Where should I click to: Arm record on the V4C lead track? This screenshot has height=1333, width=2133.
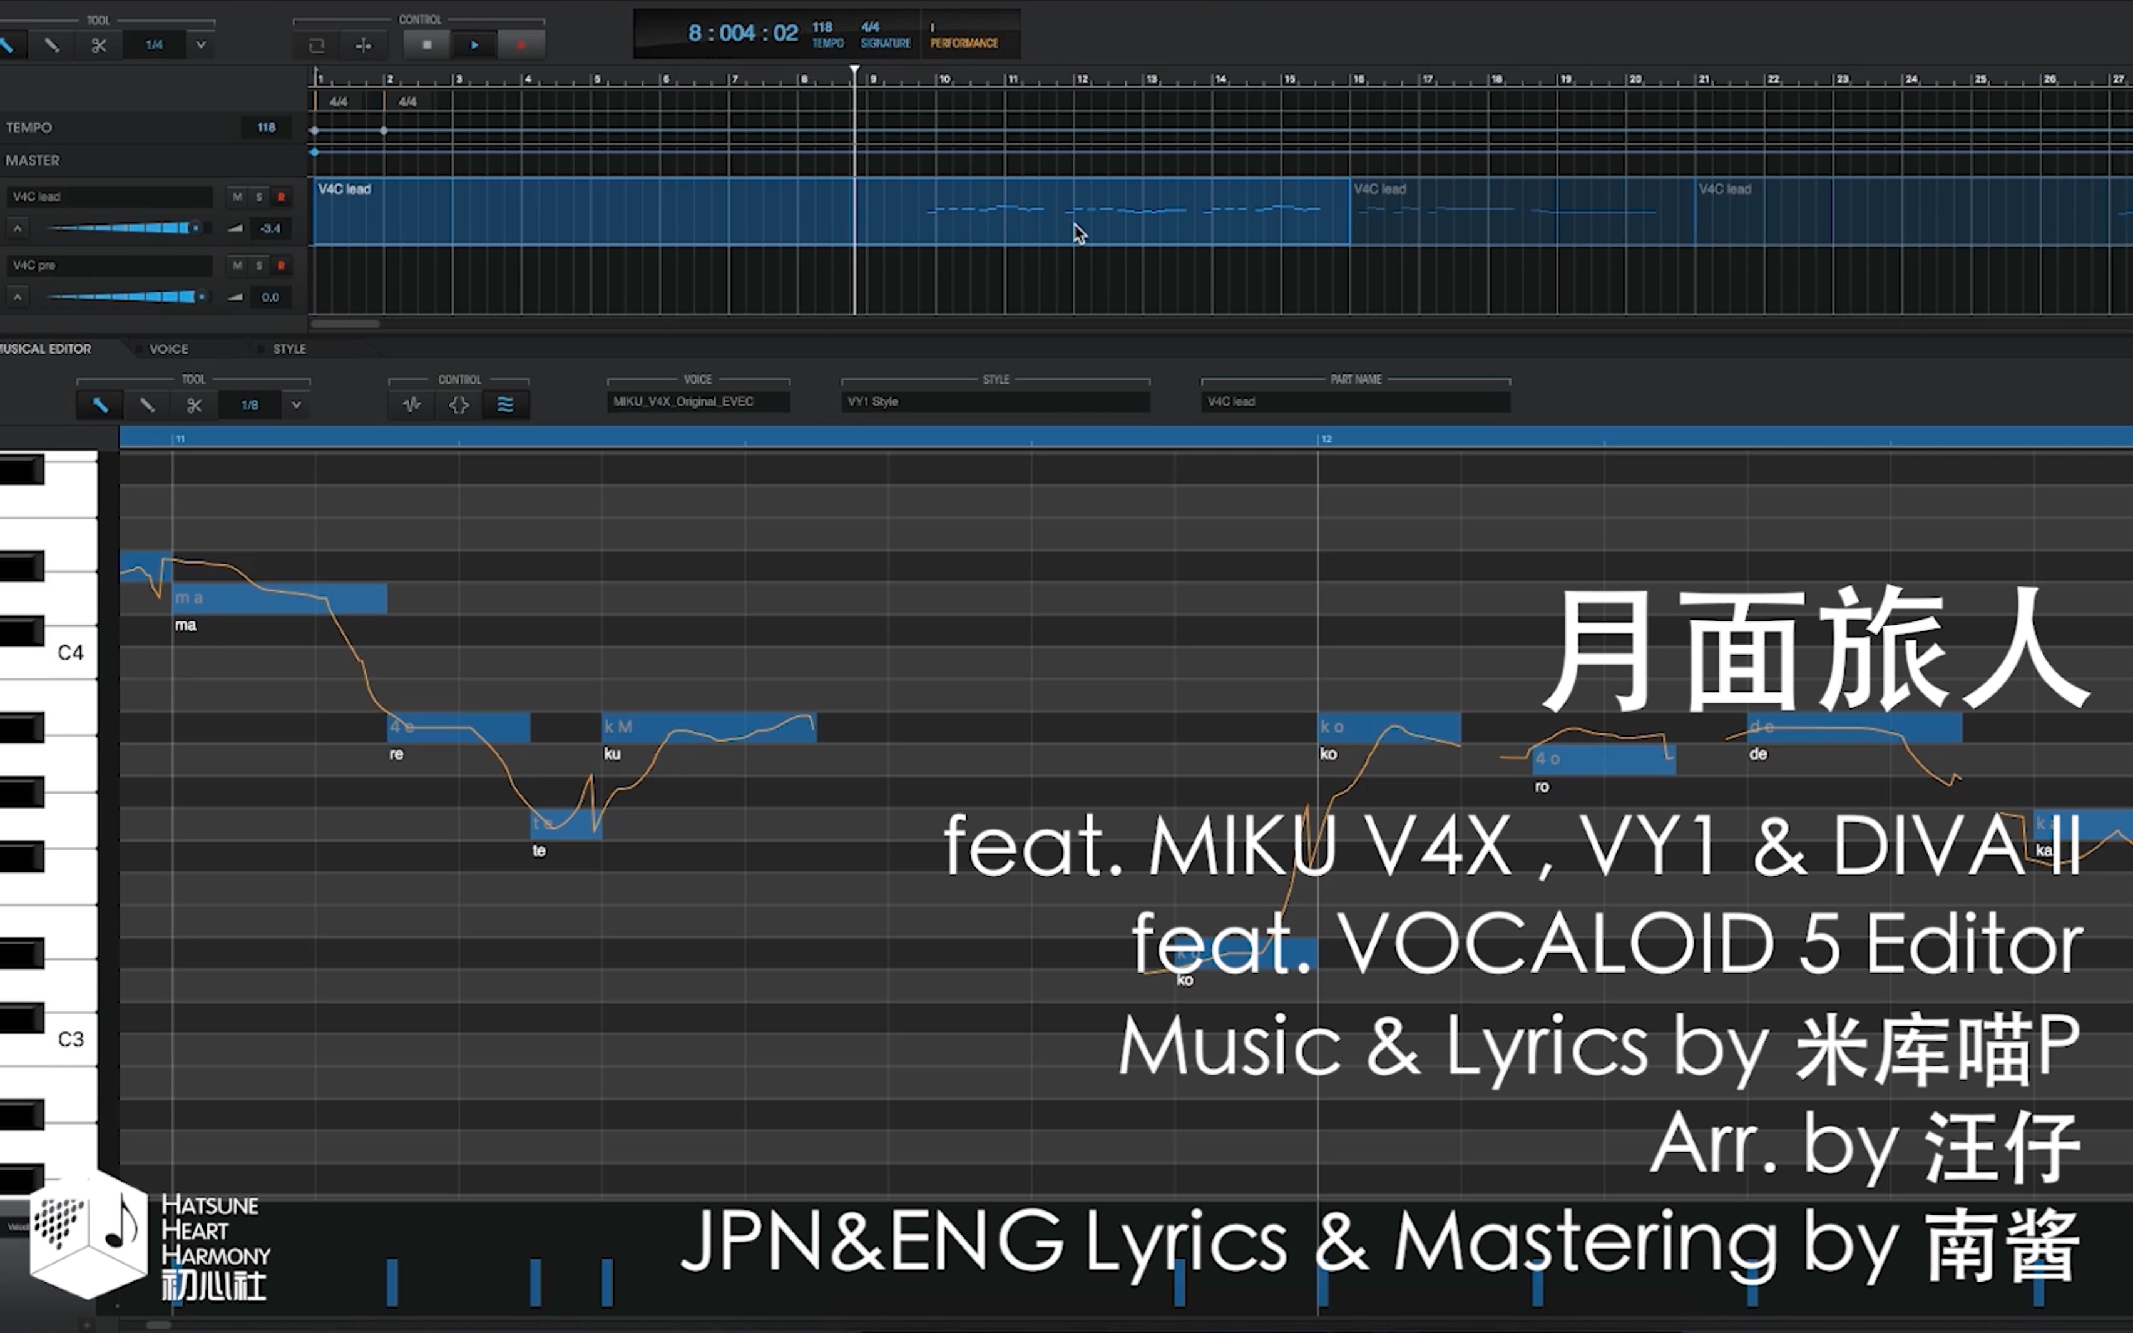click(281, 197)
